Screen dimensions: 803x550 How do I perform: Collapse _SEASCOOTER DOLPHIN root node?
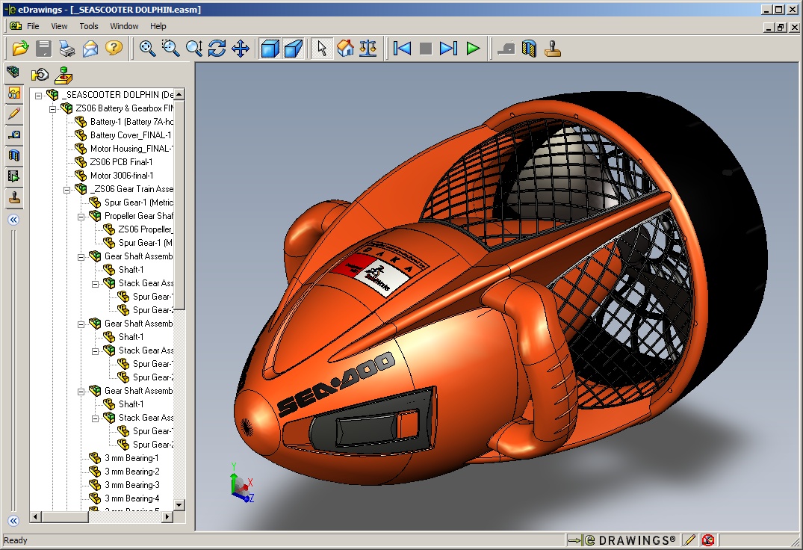(x=38, y=96)
